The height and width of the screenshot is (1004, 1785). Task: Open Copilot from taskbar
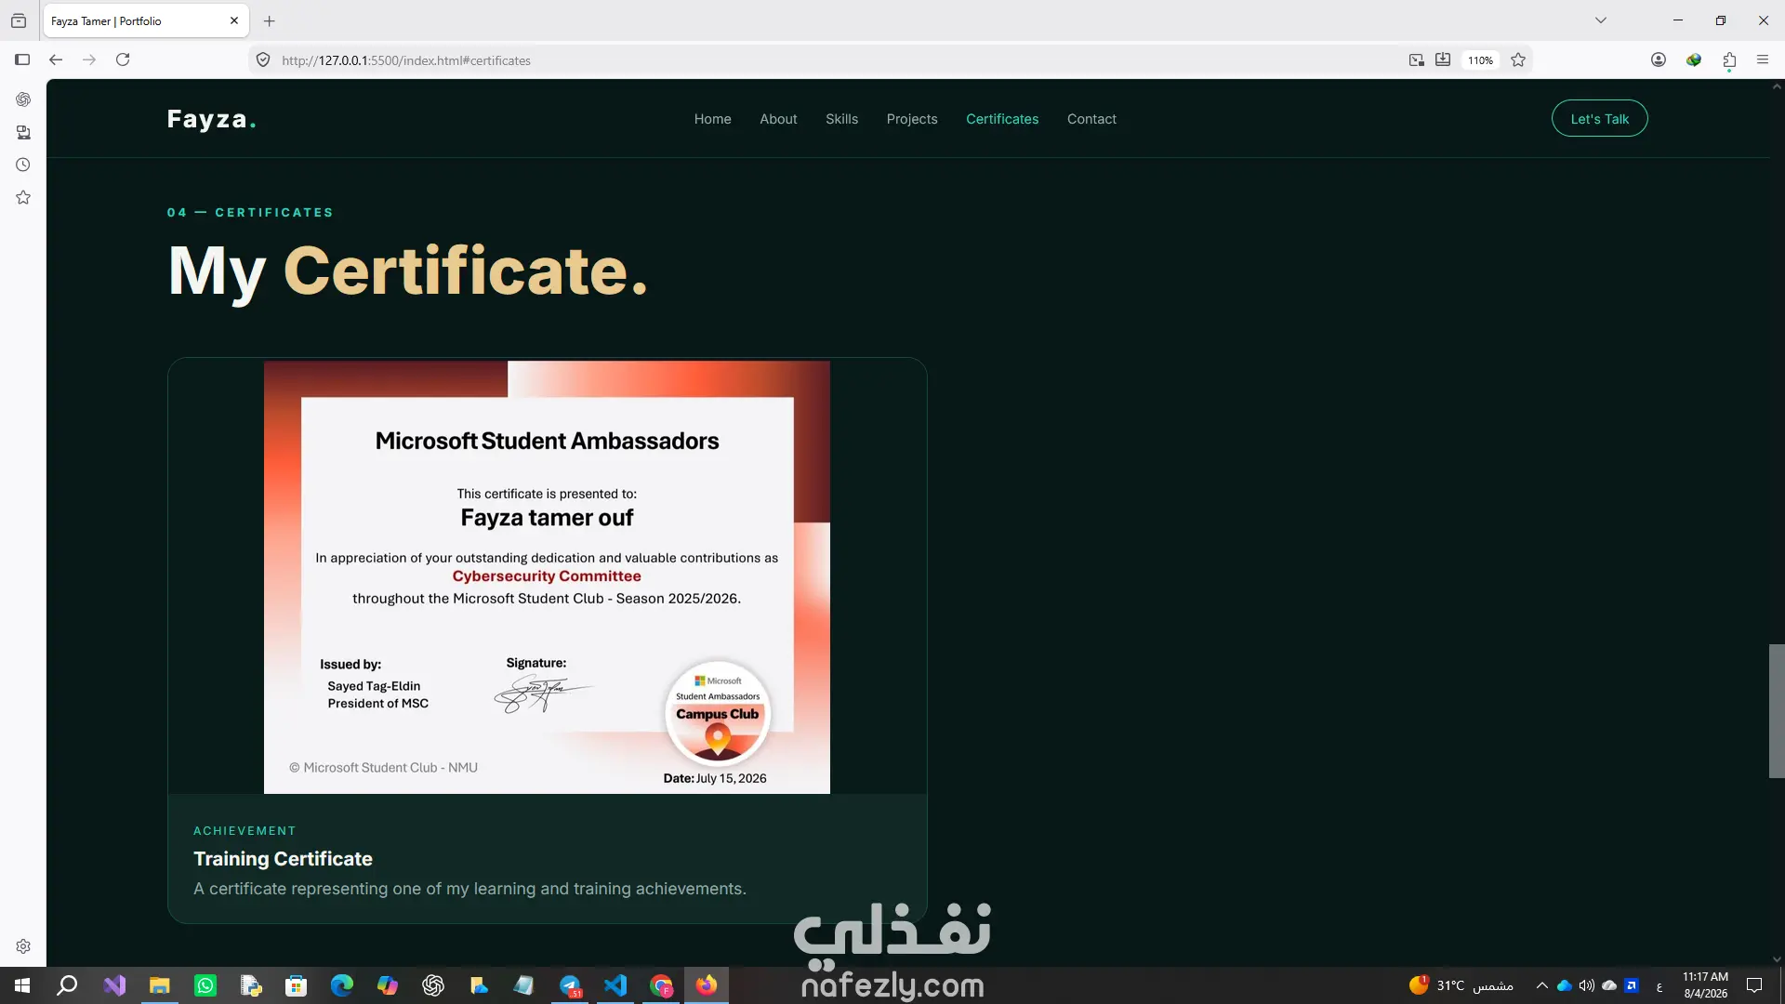tap(388, 985)
